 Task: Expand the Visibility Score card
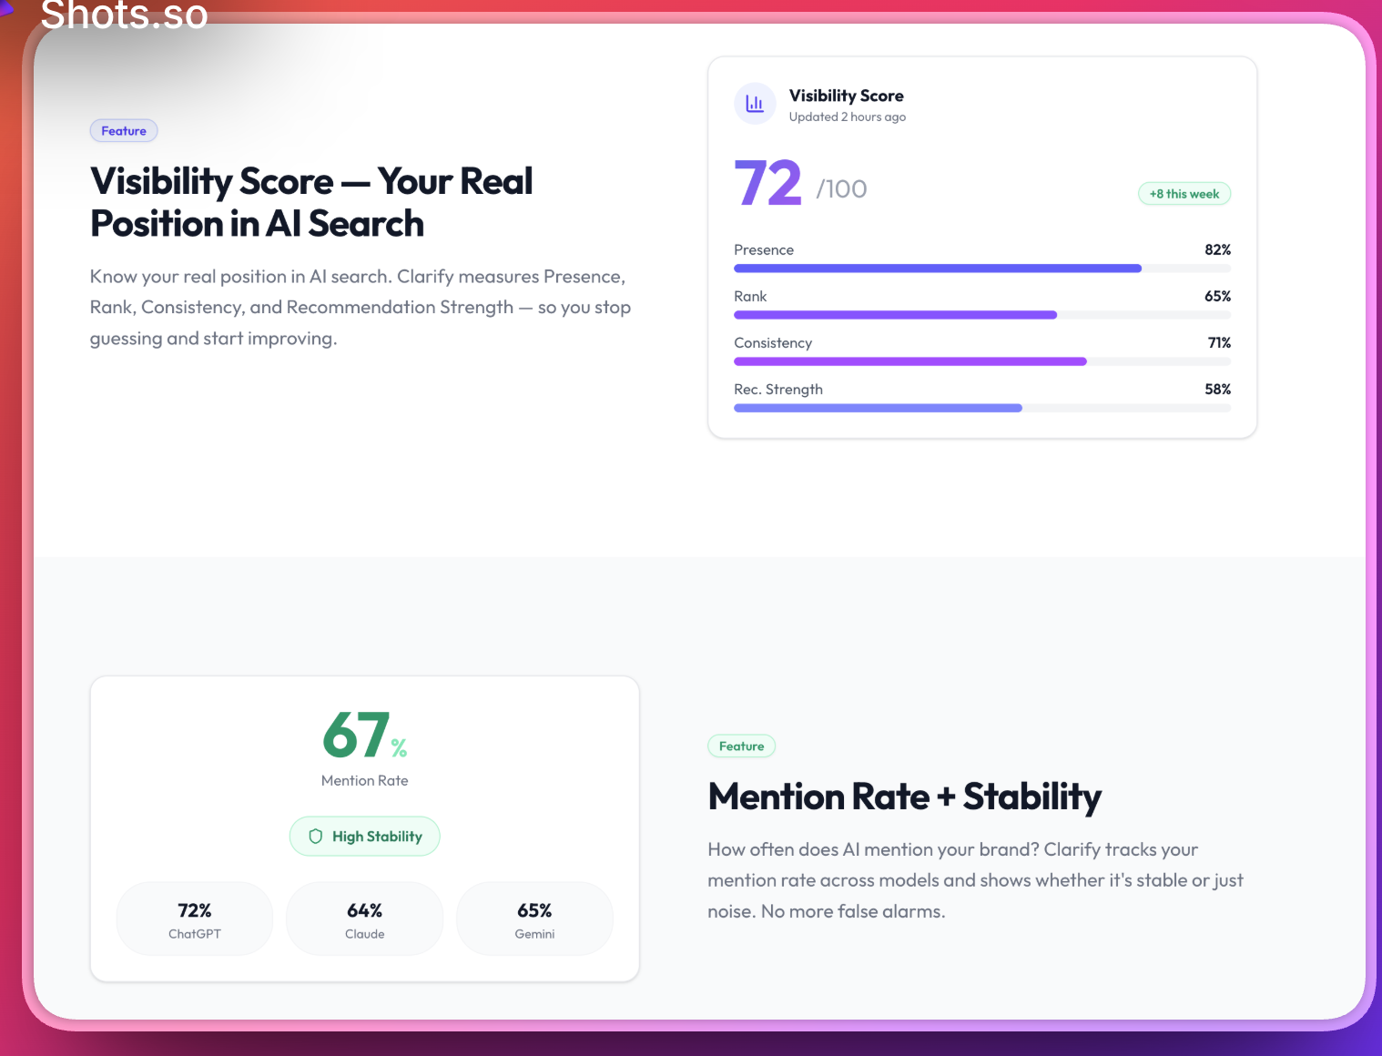[981, 246]
